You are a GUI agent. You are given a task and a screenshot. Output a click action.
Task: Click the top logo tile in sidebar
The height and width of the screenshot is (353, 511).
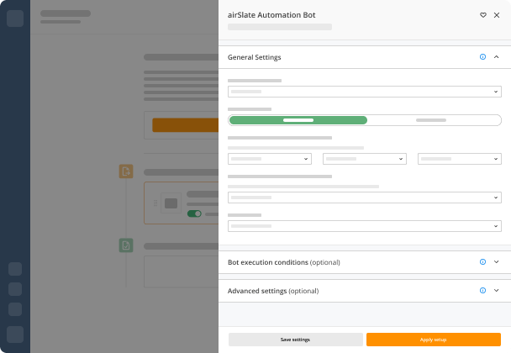[x=15, y=18]
